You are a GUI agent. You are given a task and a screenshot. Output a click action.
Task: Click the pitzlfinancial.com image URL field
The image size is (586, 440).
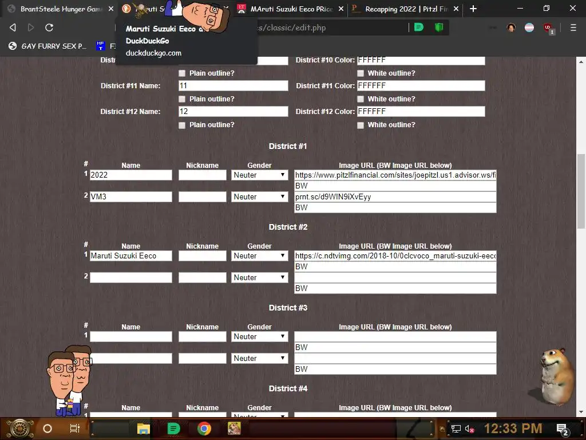(x=395, y=175)
